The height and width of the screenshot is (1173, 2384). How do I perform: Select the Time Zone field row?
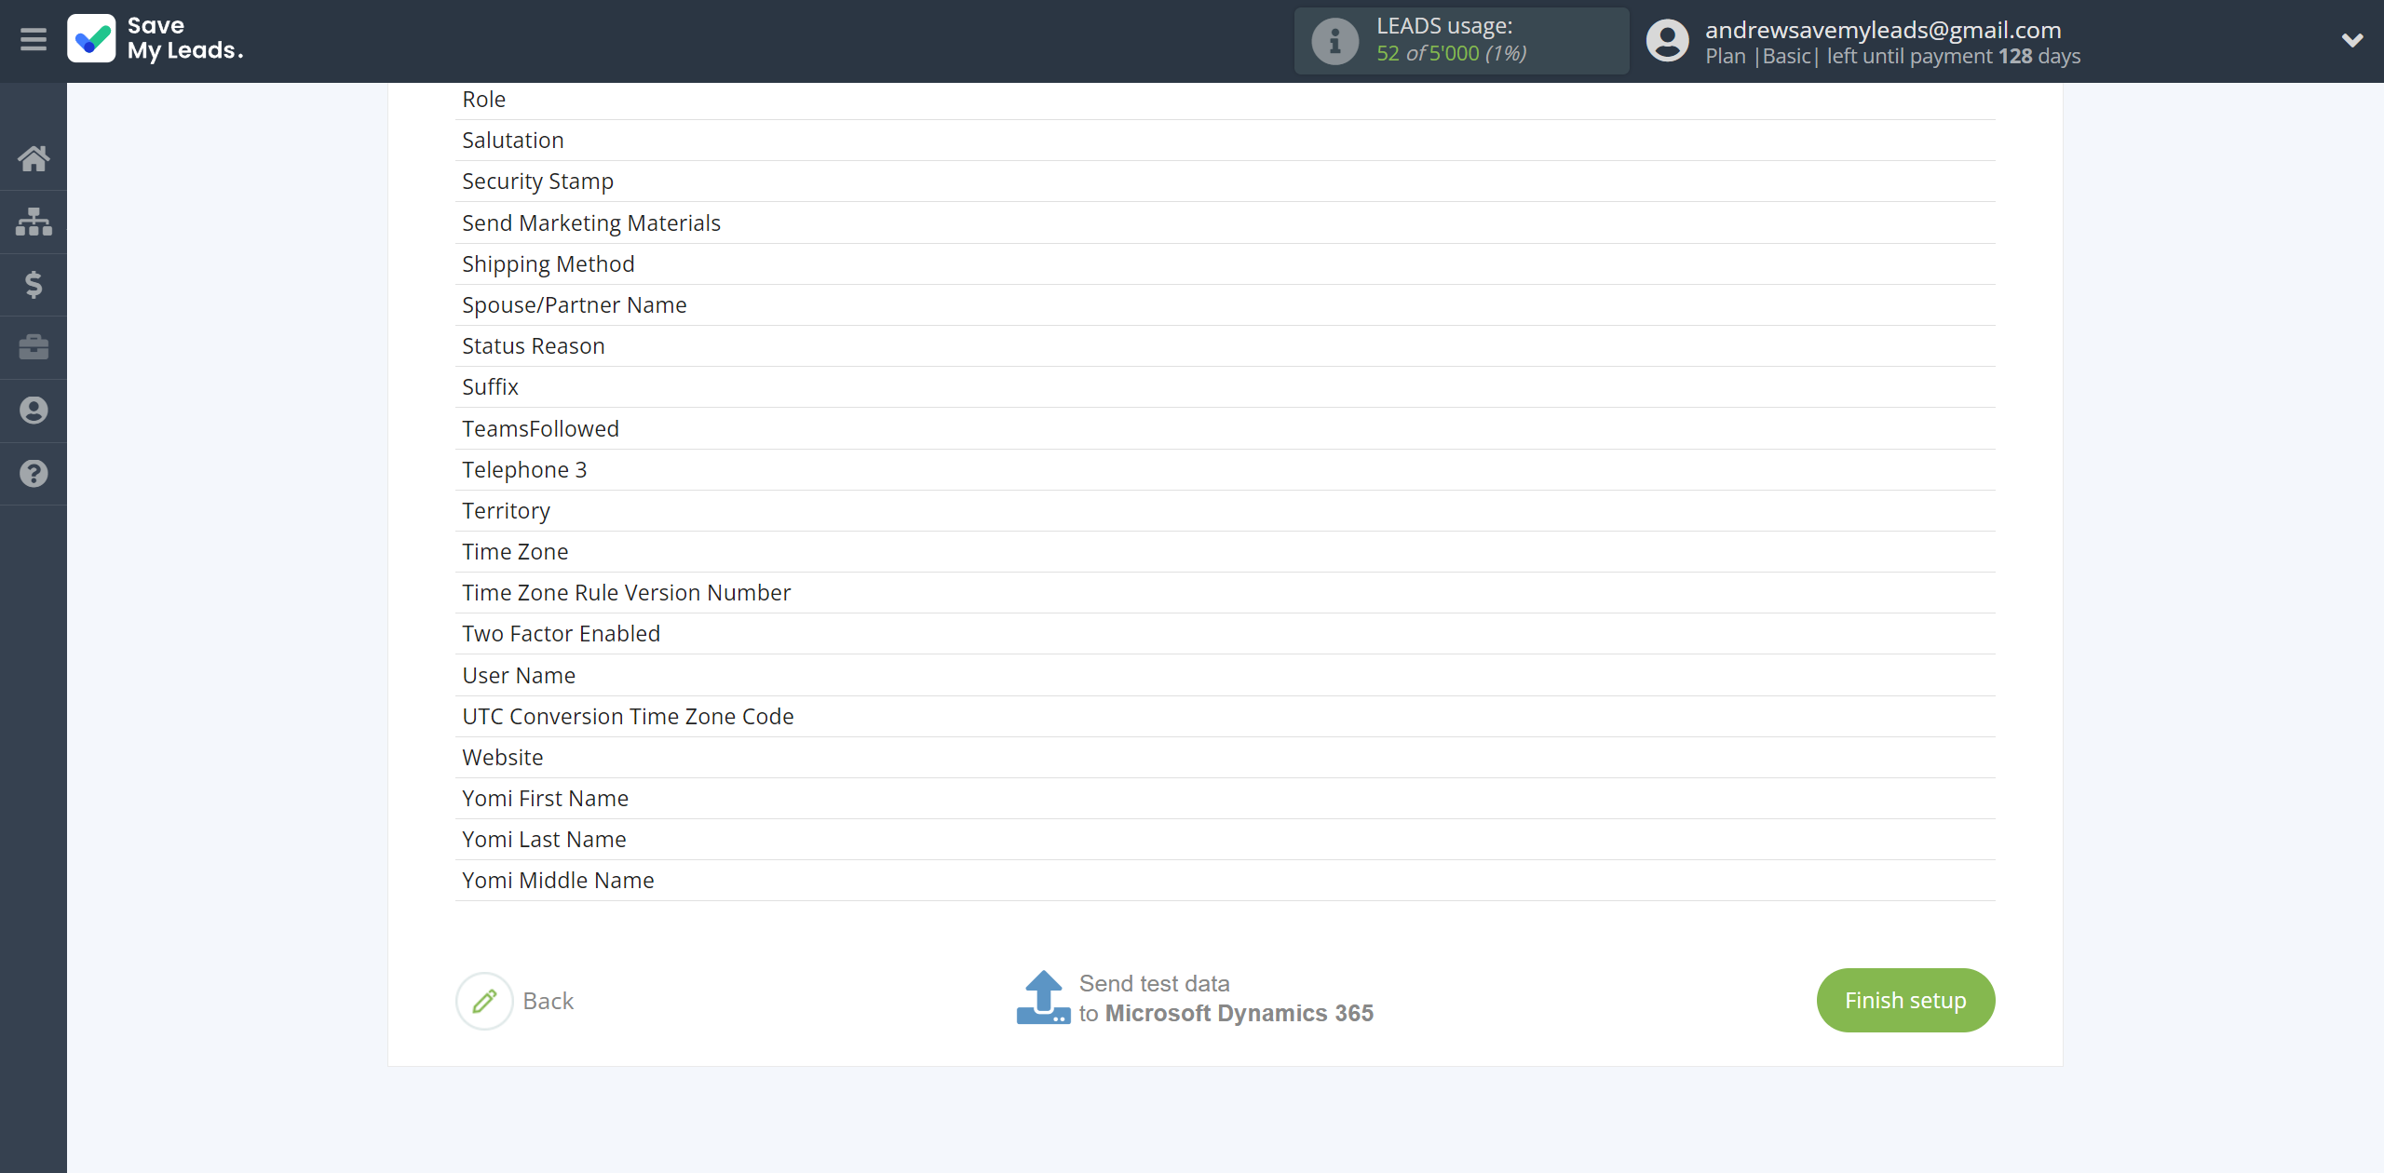(1225, 552)
